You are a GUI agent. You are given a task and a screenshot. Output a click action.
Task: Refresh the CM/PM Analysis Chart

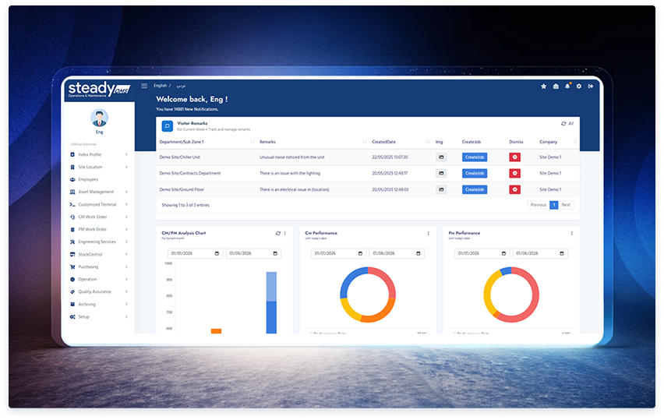(x=277, y=233)
